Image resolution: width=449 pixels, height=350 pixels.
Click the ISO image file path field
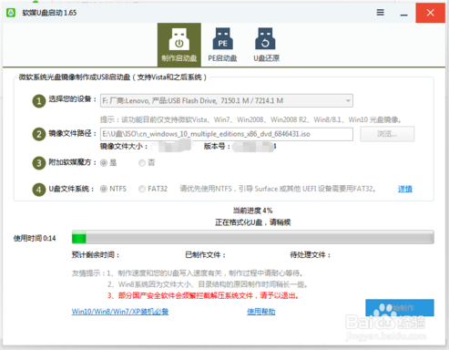click(x=227, y=134)
